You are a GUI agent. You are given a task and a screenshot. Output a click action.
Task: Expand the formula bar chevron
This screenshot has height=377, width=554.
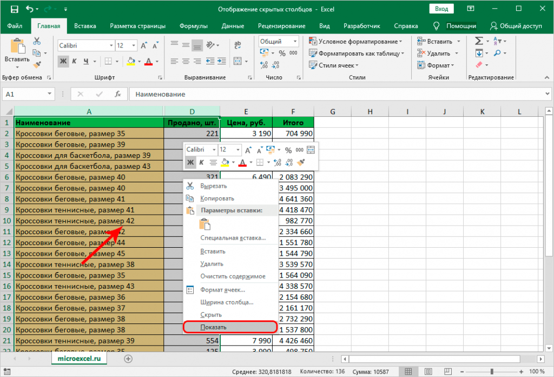pos(548,94)
